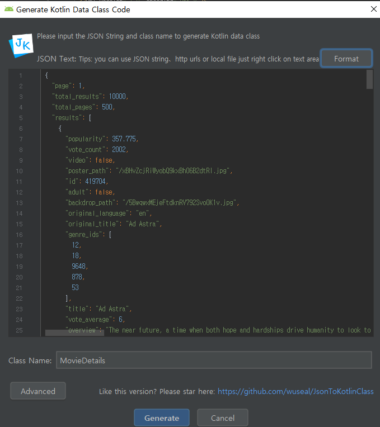The height and width of the screenshot is (427, 380).
Task: Click the horizontal scrollbar thumb of JSON editor
Action: point(74,333)
